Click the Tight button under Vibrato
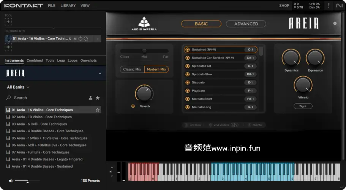346x190 pixels. point(303,106)
